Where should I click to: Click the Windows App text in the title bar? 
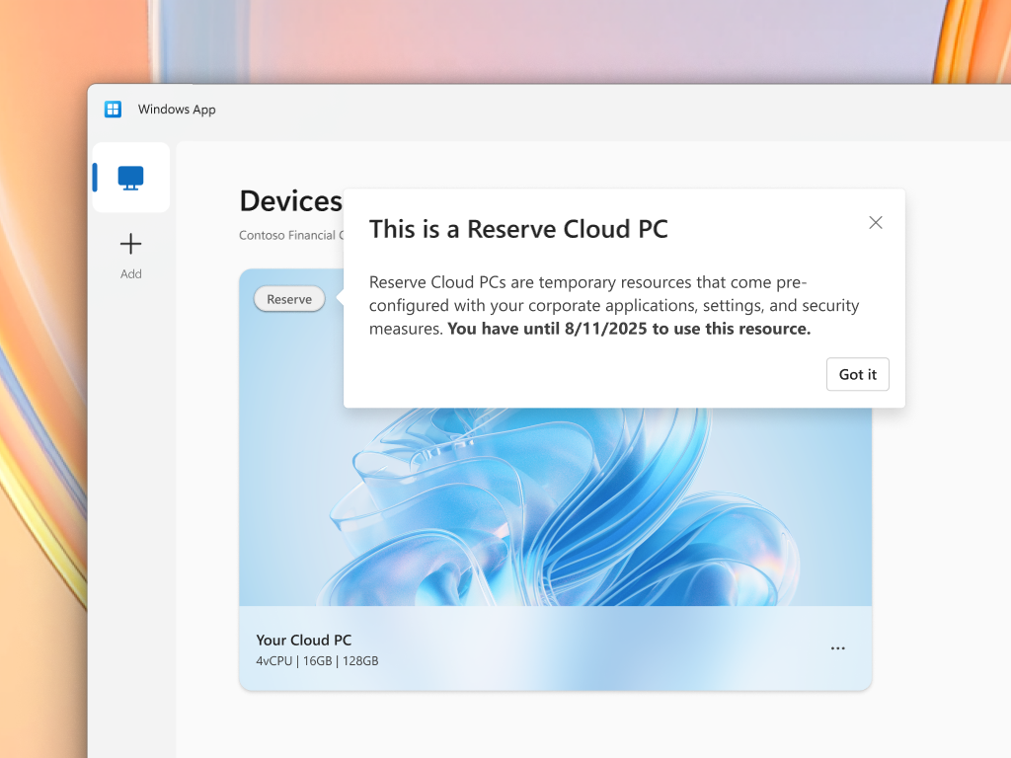tap(176, 109)
